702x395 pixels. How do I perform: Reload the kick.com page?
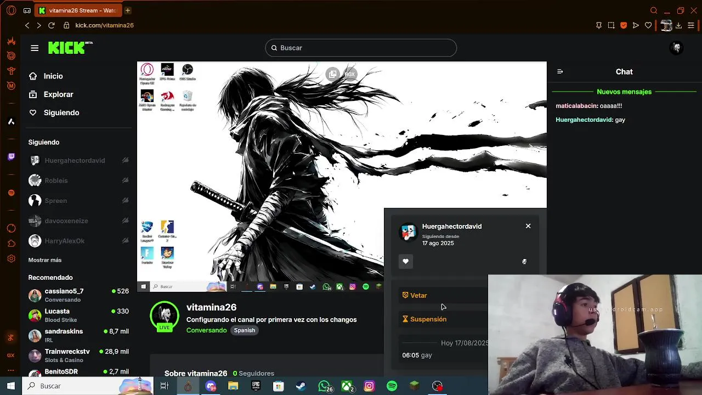click(52, 25)
